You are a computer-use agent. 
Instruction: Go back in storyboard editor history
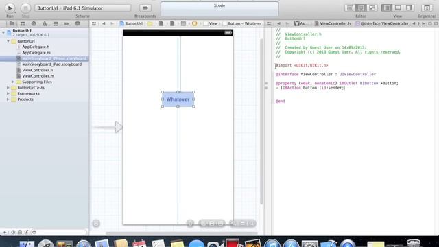tap(104, 24)
